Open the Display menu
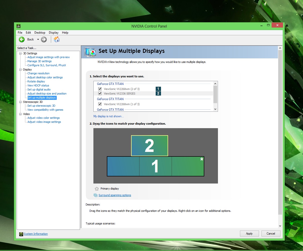 [x=53, y=33]
